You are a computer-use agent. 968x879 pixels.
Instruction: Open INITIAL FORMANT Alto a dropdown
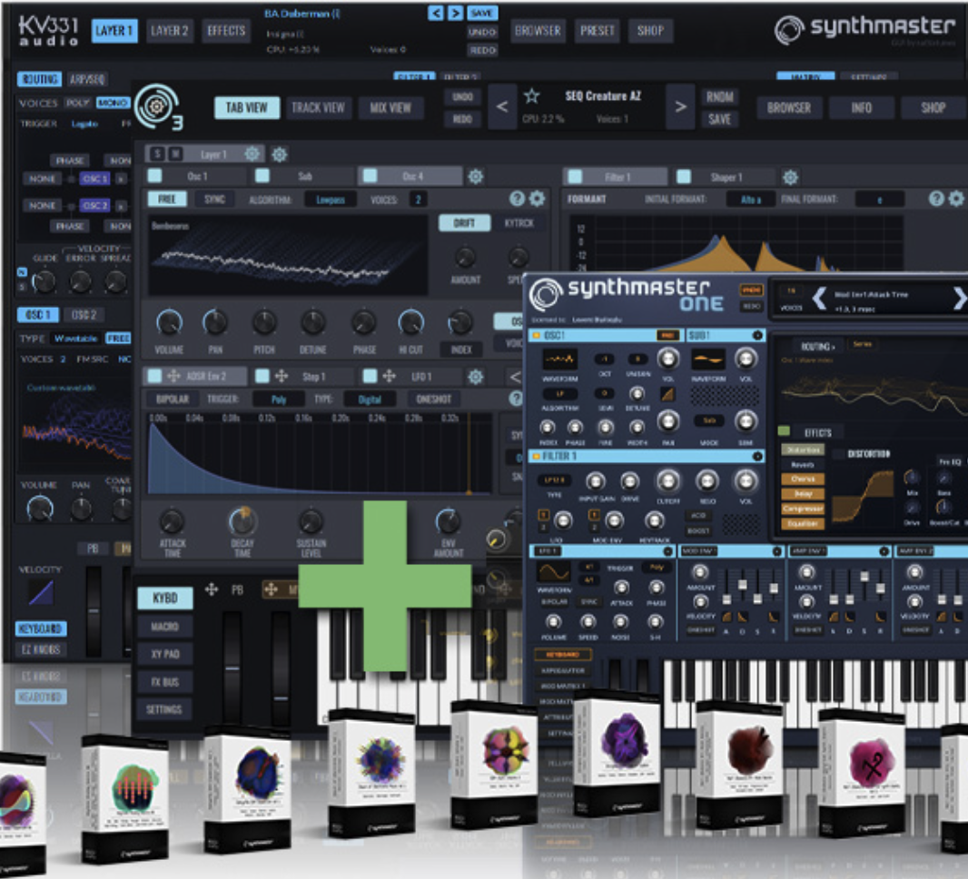(751, 200)
